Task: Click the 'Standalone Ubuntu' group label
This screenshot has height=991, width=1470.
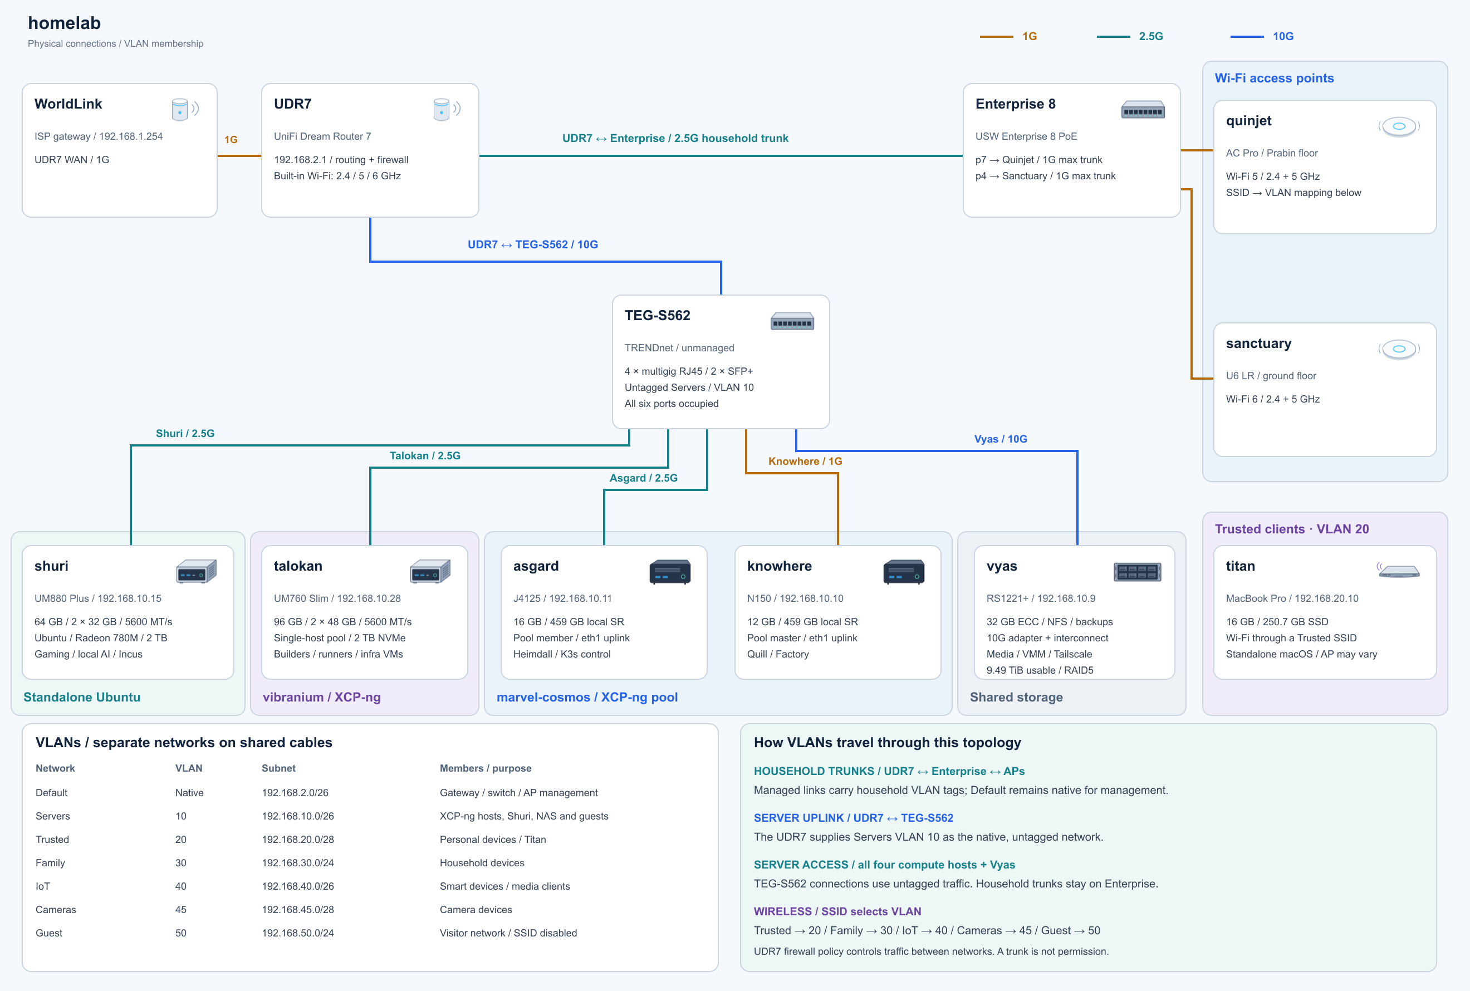Action: tap(81, 697)
